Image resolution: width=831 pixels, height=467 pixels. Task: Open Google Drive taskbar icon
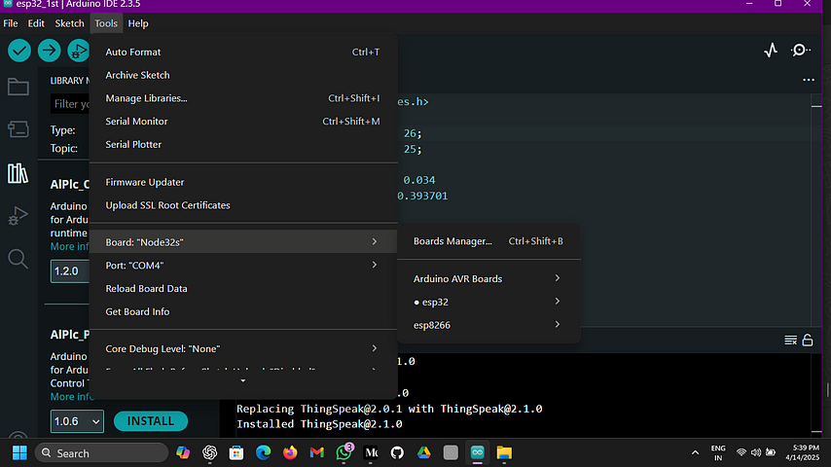click(424, 452)
